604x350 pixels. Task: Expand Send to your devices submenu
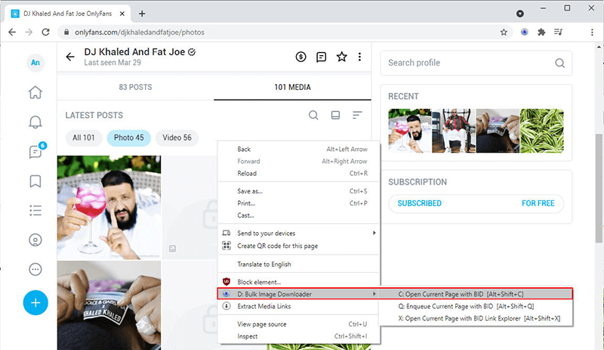(x=299, y=233)
